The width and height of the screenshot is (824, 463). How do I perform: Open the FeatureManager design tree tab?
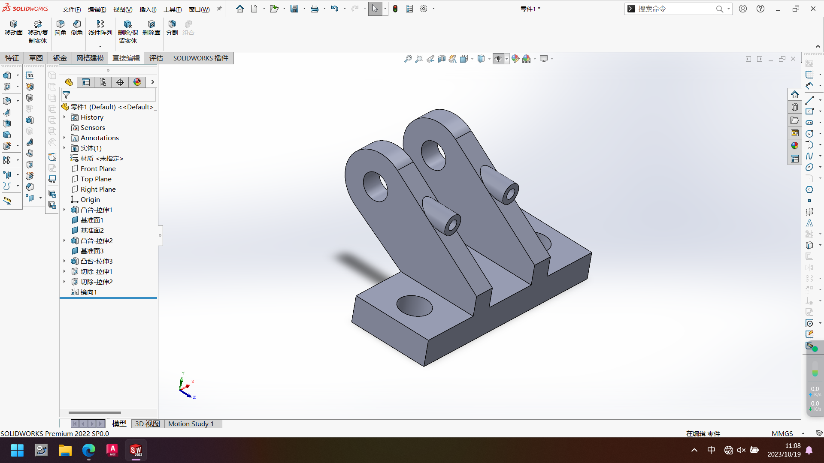tap(69, 82)
